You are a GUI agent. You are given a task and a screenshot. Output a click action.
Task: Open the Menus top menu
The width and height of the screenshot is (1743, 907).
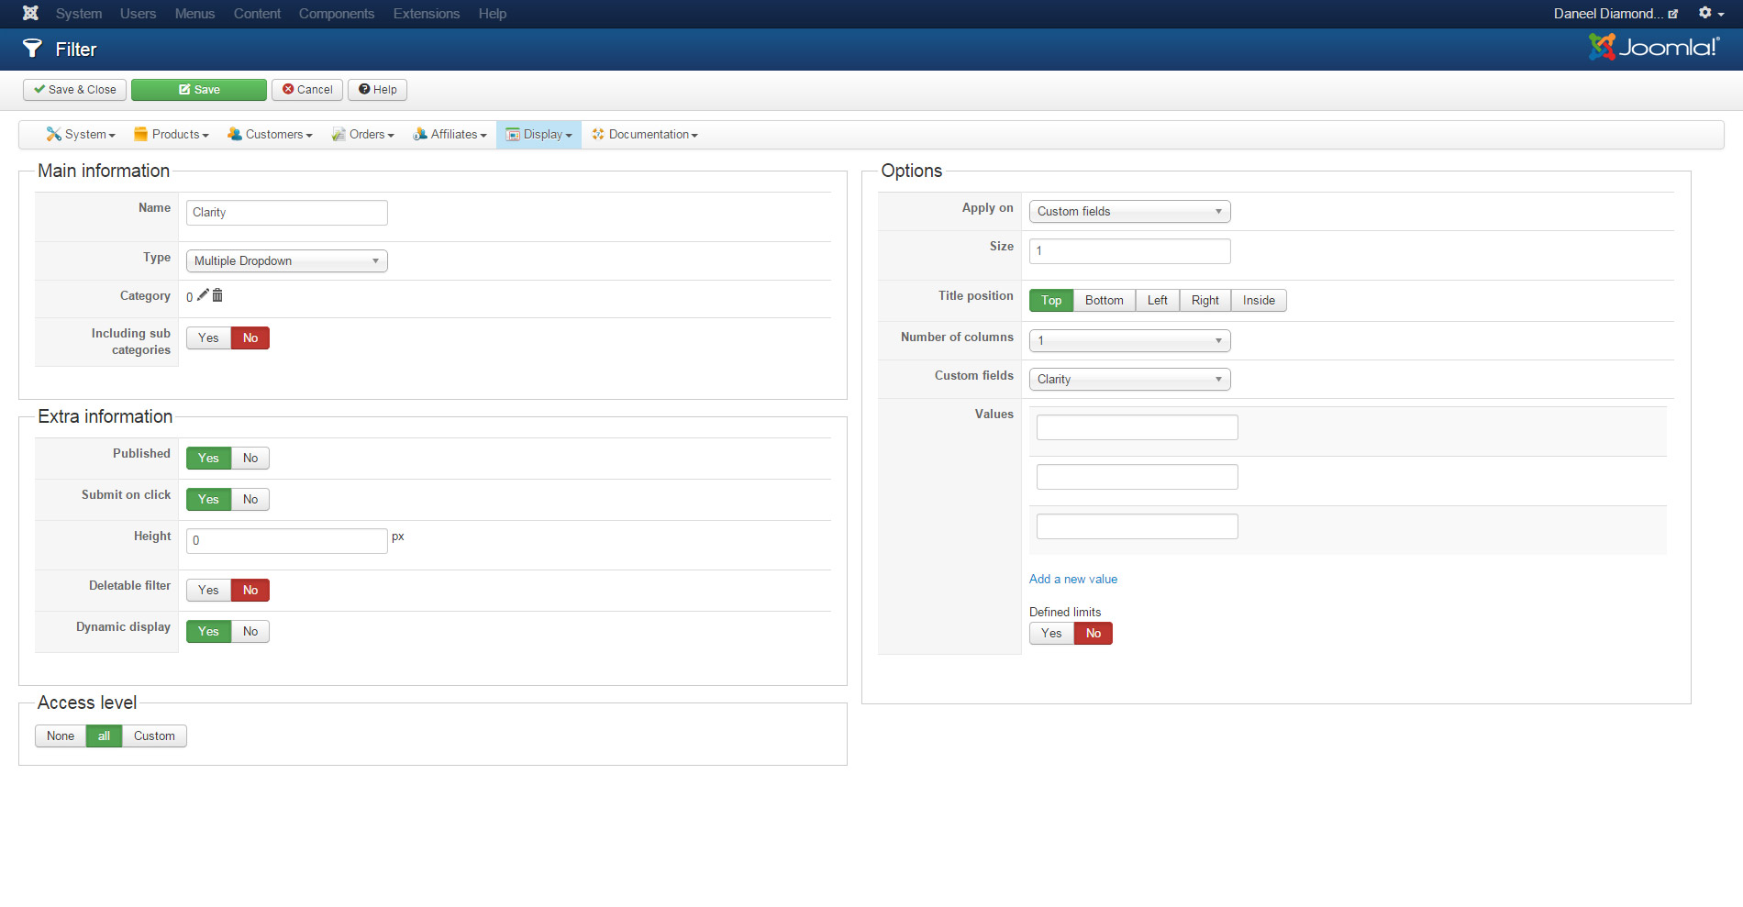click(x=194, y=13)
